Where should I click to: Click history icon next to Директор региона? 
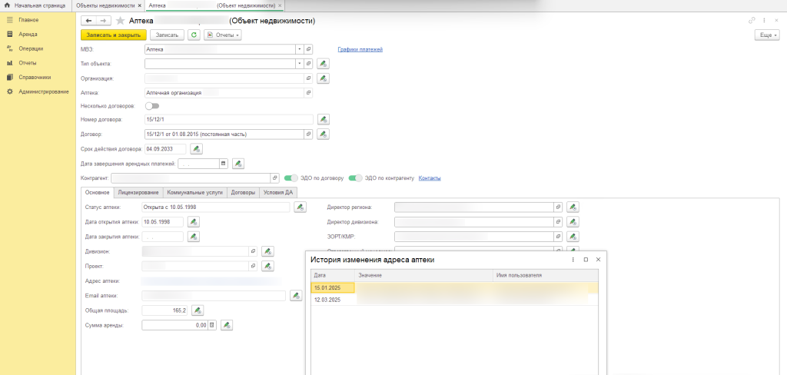coord(573,207)
